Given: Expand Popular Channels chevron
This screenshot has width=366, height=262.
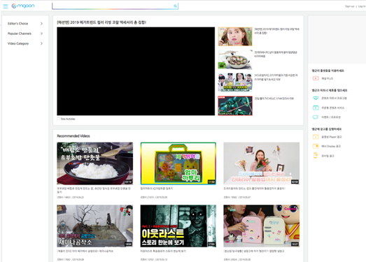Looking at the screenshot, I should pyautogui.click(x=41, y=34).
